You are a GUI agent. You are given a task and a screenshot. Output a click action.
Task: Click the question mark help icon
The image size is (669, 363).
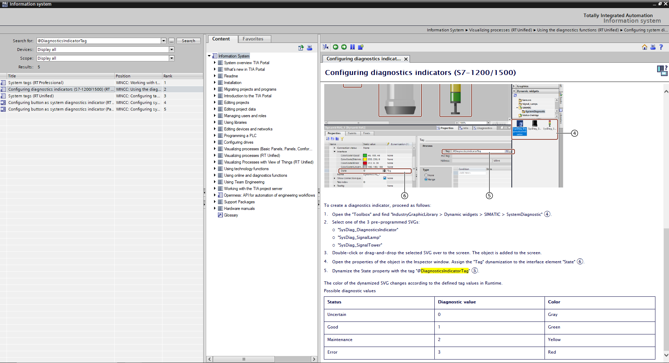tap(661, 47)
